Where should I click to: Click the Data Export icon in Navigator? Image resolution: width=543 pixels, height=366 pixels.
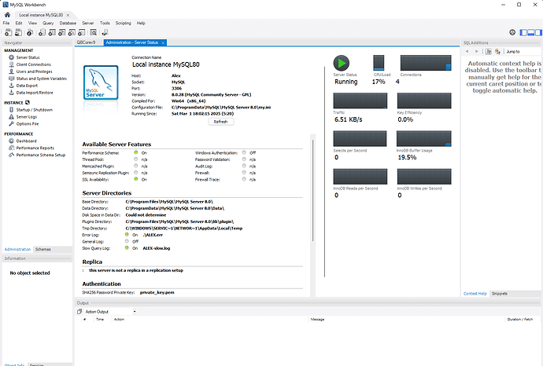click(x=9, y=86)
